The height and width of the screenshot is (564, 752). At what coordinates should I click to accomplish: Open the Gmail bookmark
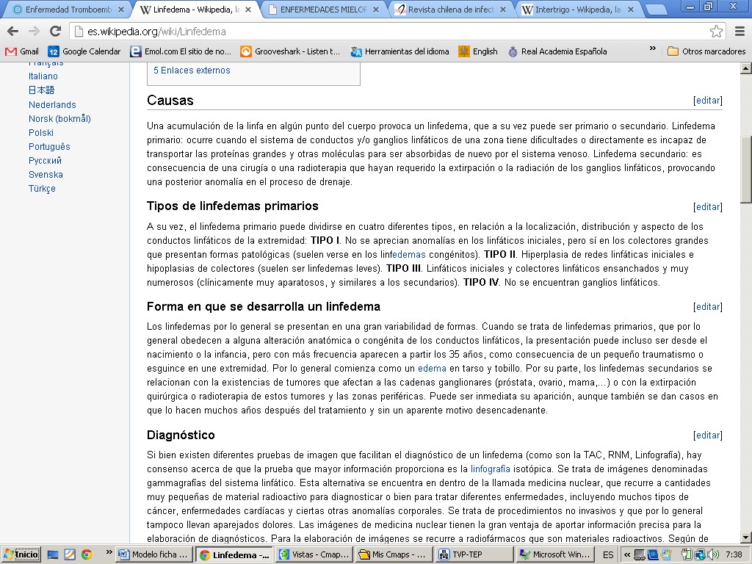[x=22, y=51]
